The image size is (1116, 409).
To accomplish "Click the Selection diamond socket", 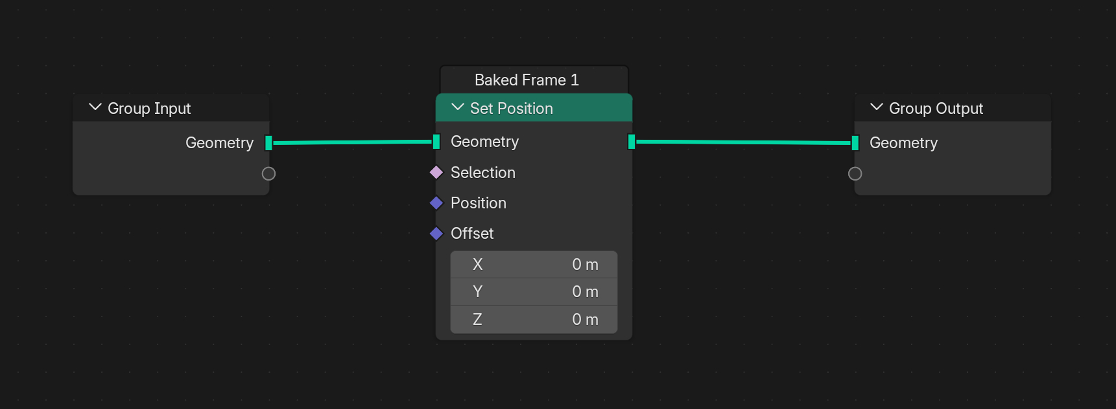I will pos(436,172).
